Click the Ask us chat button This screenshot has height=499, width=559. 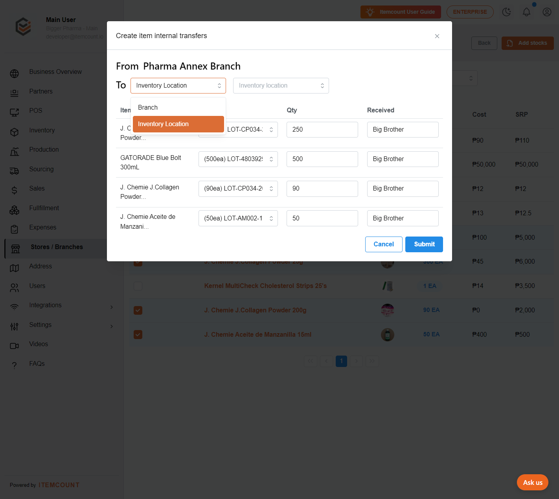(x=533, y=482)
